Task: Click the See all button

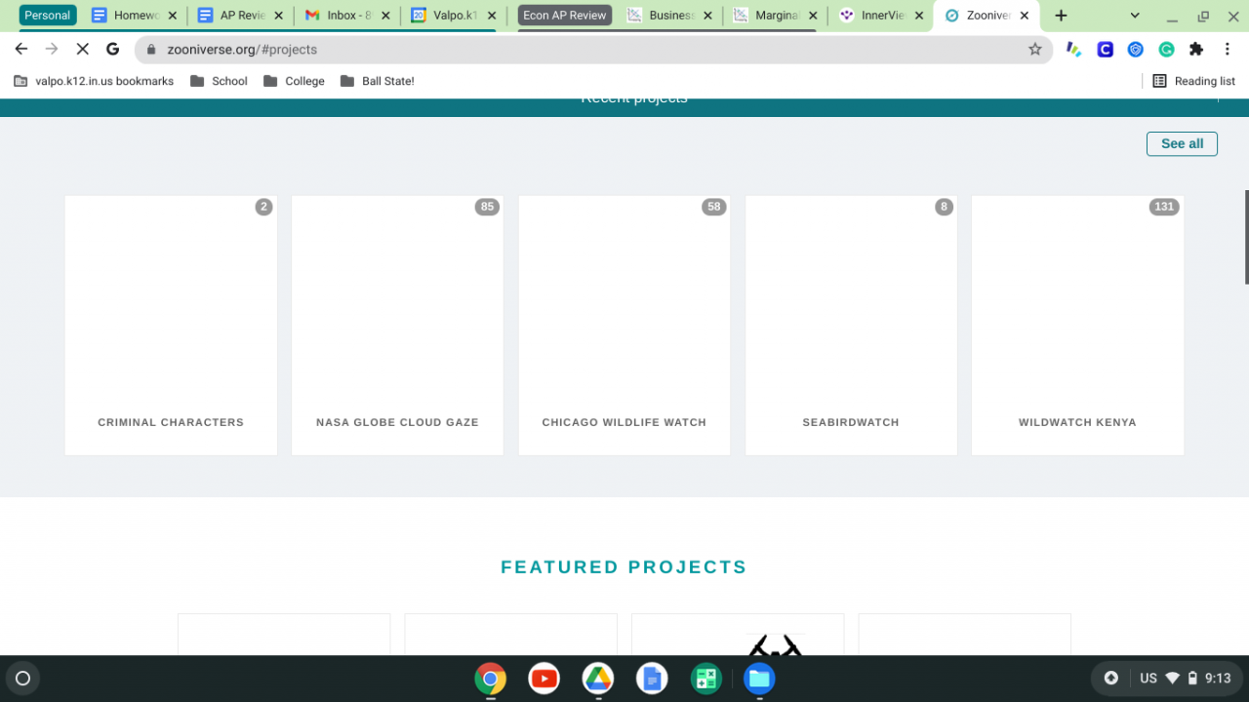Action: pyautogui.click(x=1182, y=143)
